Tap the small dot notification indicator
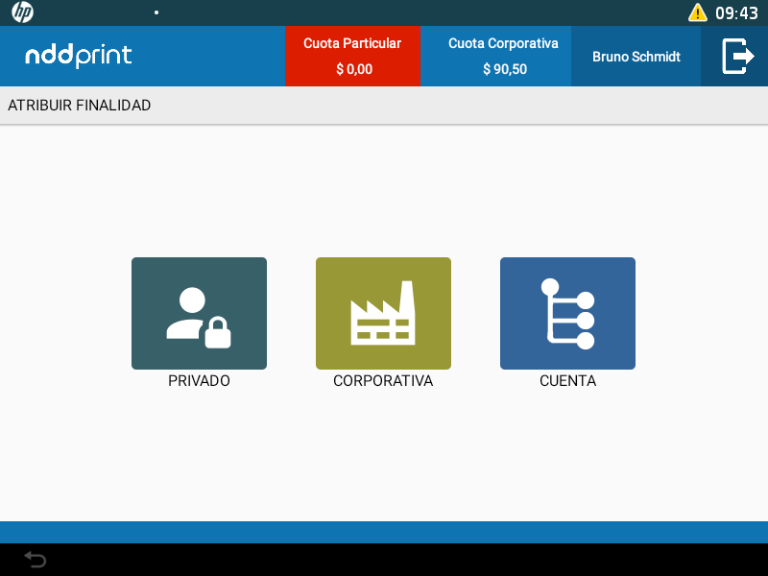768x576 pixels. 156,12
